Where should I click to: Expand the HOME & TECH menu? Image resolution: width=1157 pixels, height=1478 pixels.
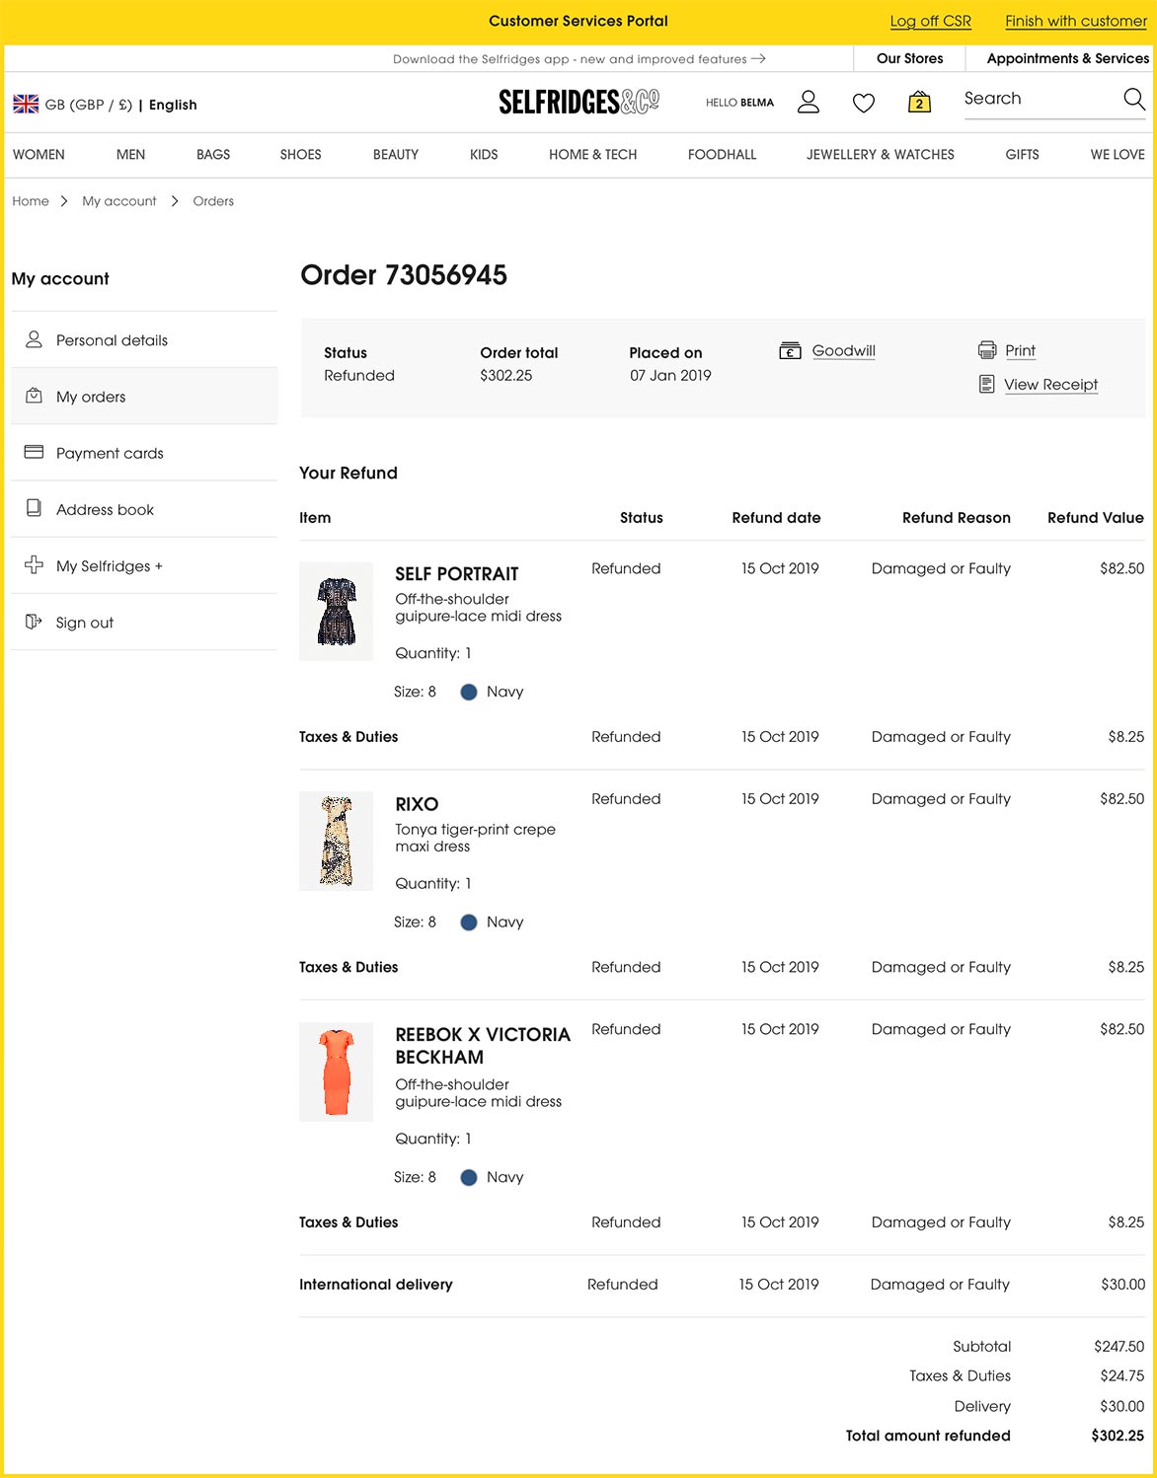592,155
